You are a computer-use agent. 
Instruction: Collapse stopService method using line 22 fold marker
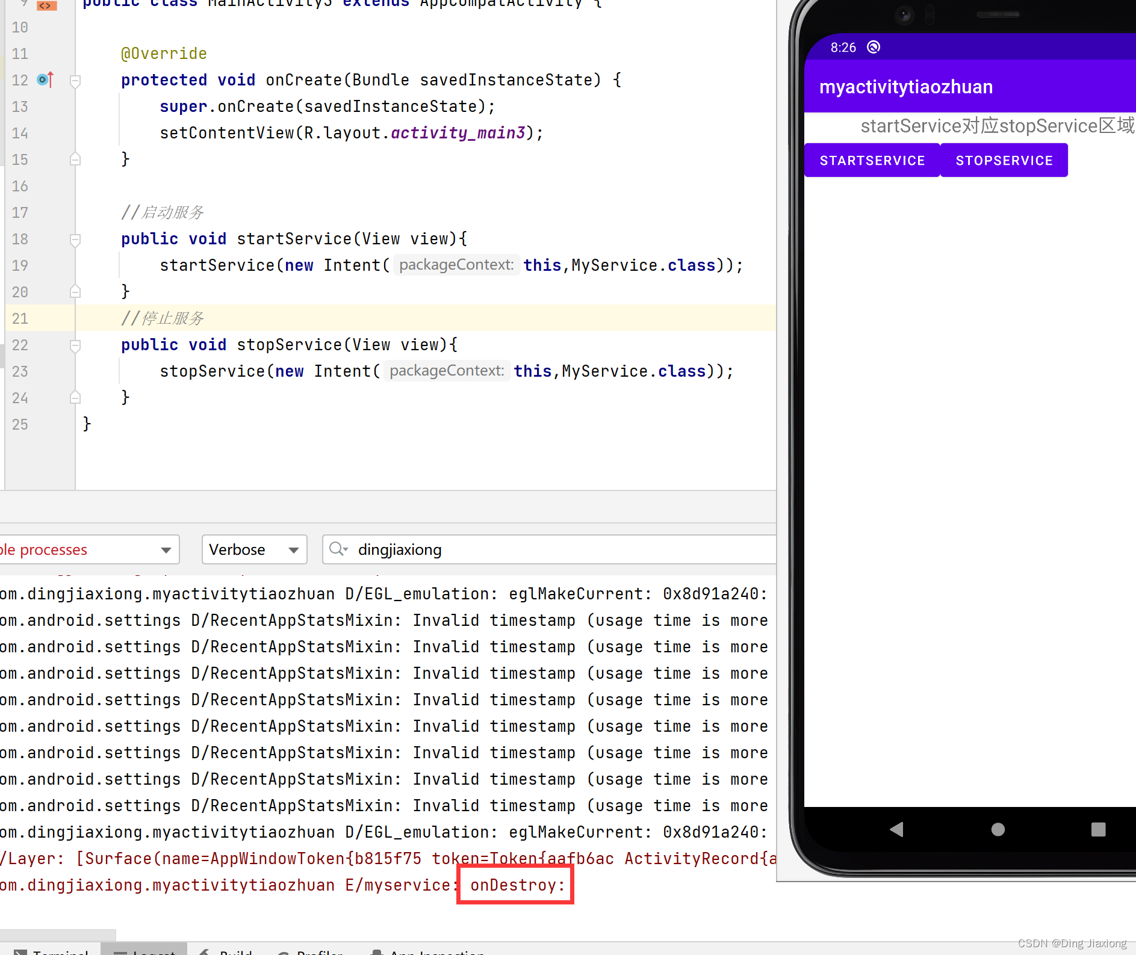point(75,345)
